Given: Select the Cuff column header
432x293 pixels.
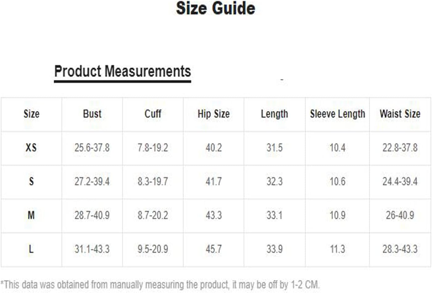Looking at the screenshot, I should [x=153, y=114].
